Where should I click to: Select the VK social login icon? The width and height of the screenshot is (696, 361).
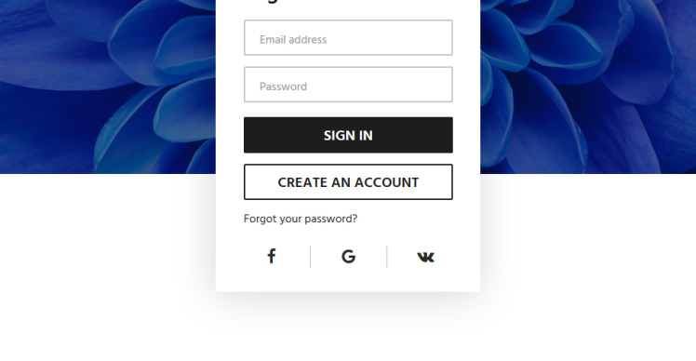coord(425,257)
